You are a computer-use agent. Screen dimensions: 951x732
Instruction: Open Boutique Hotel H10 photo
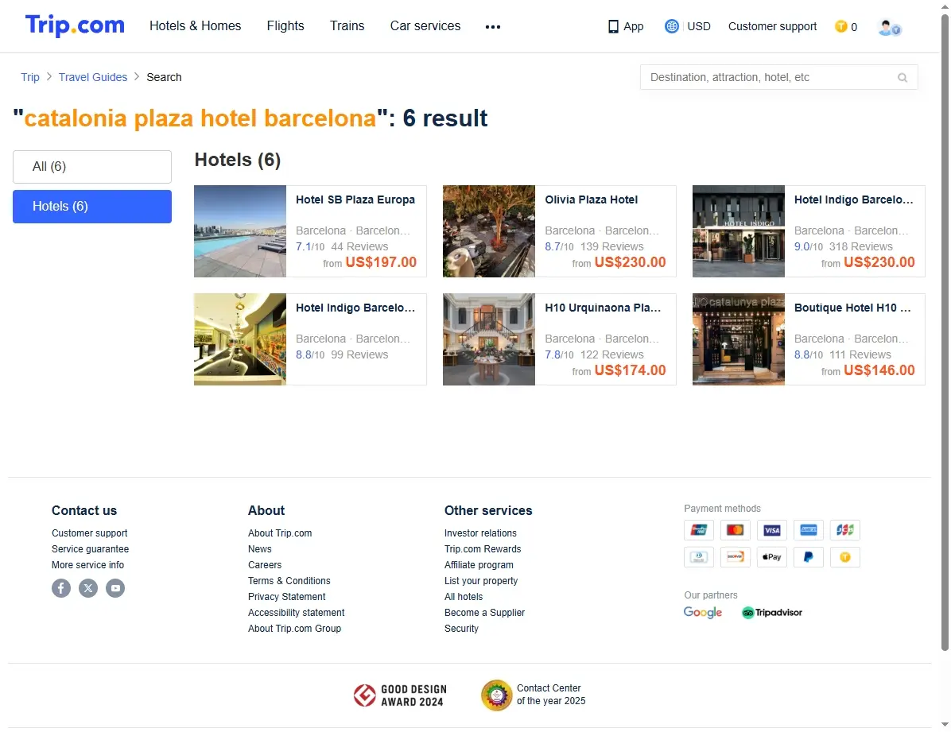(x=739, y=339)
